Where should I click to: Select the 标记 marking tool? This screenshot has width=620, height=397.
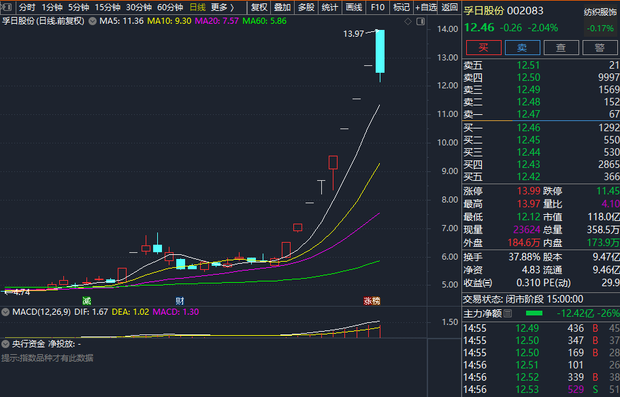(x=401, y=7)
